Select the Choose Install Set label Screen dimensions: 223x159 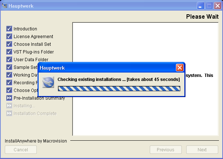[32, 44]
